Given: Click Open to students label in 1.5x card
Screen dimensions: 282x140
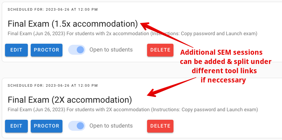Looking at the screenshot, I should (x=111, y=50).
